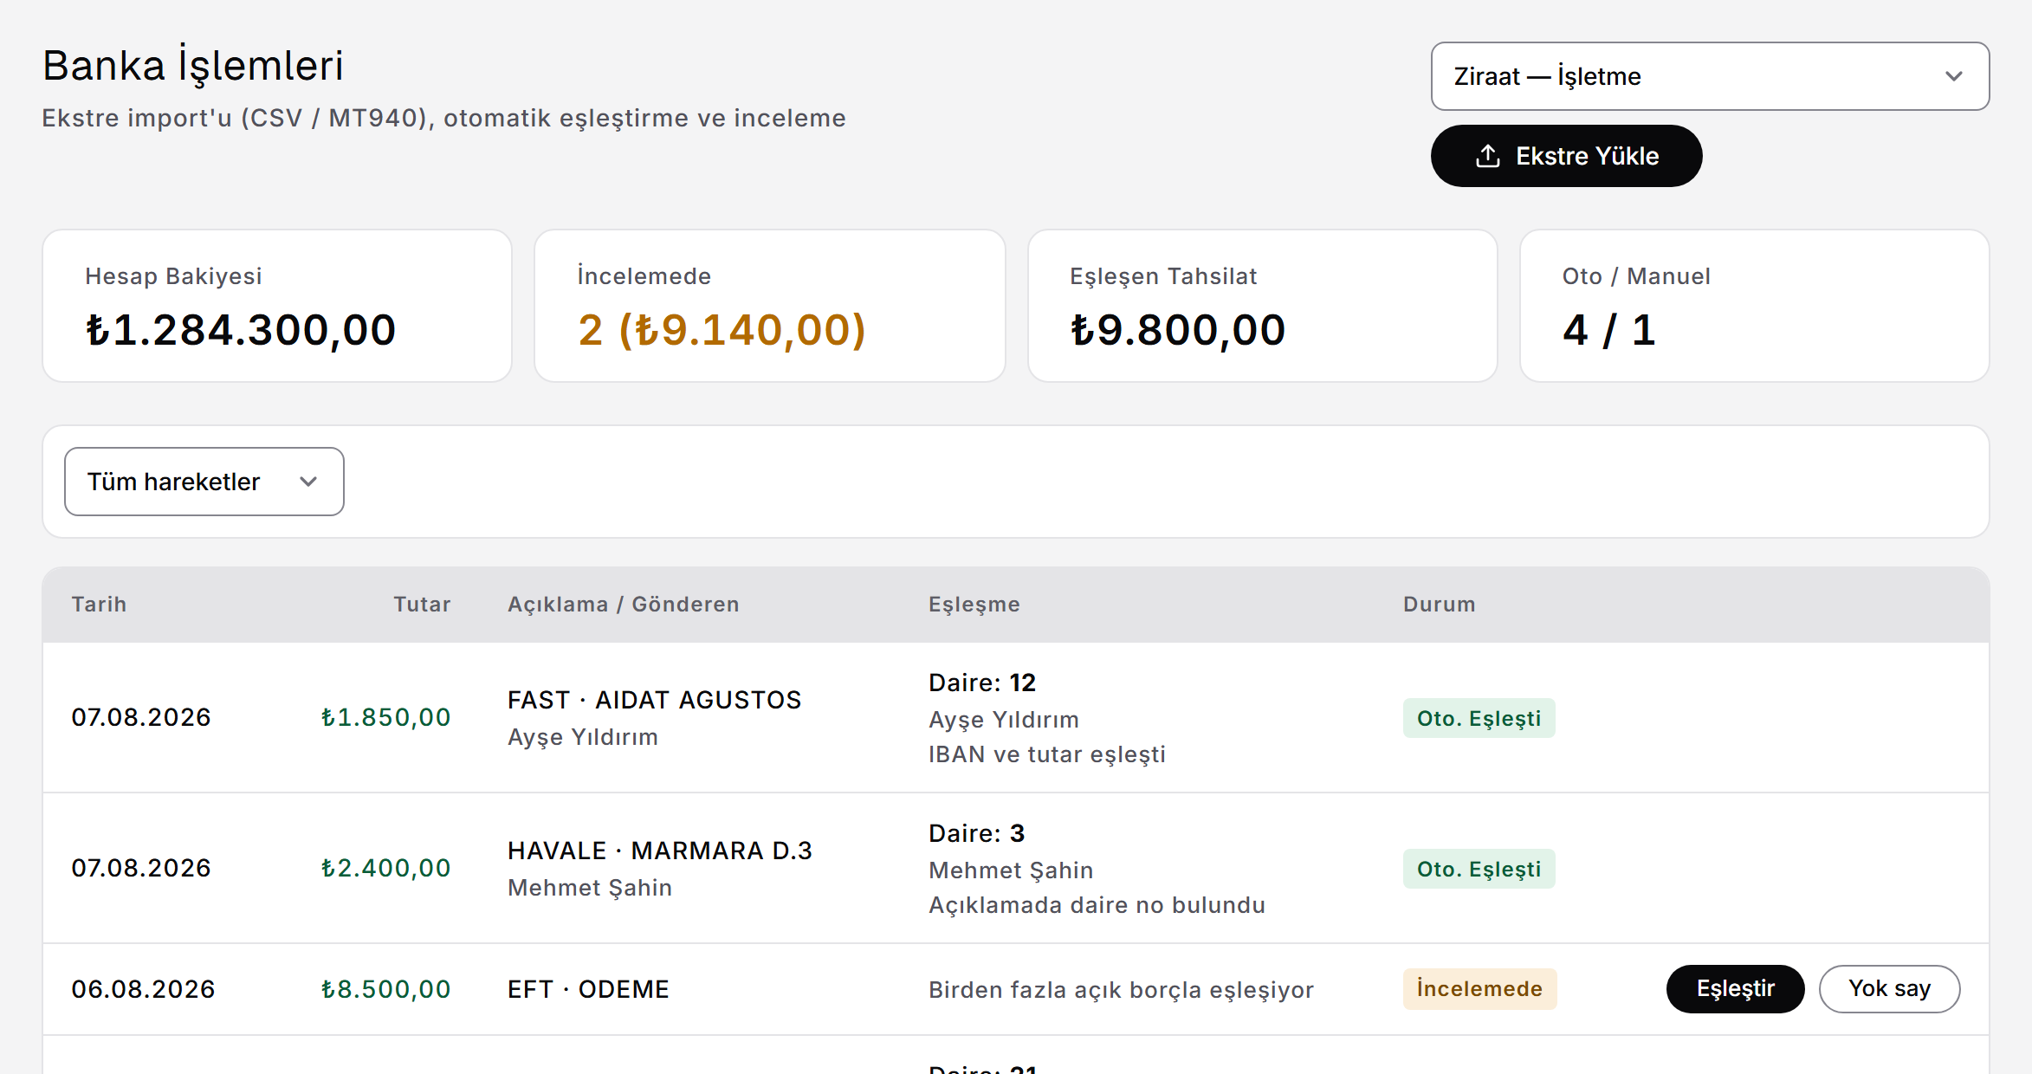
Task: Click 'Açıklamada daire no bulundu' match note
Action: pos(1097,905)
